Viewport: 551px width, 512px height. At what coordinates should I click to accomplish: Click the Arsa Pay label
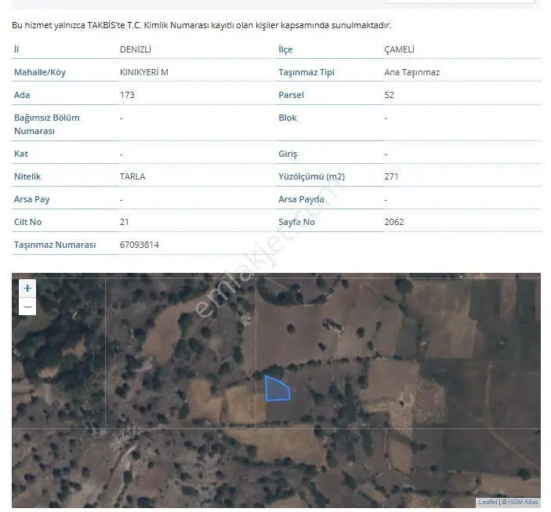pos(31,199)
